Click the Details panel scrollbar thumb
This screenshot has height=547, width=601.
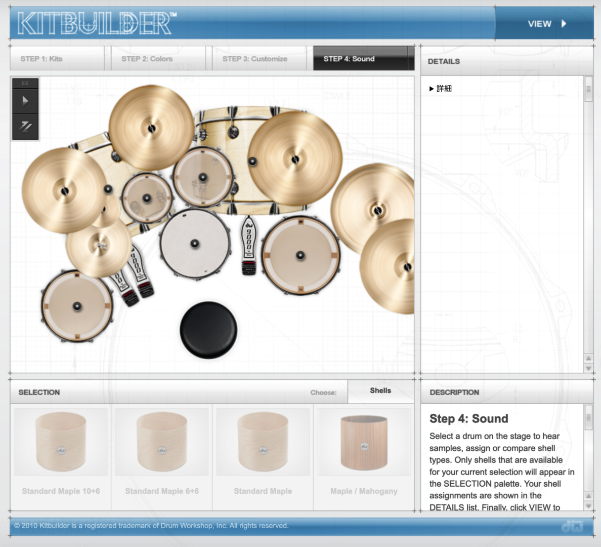589,89
